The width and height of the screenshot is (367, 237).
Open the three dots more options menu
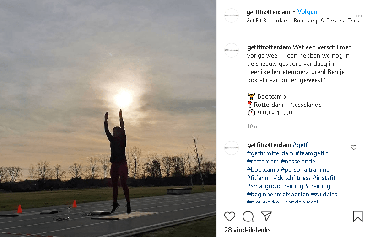click(x=359, y=16)
